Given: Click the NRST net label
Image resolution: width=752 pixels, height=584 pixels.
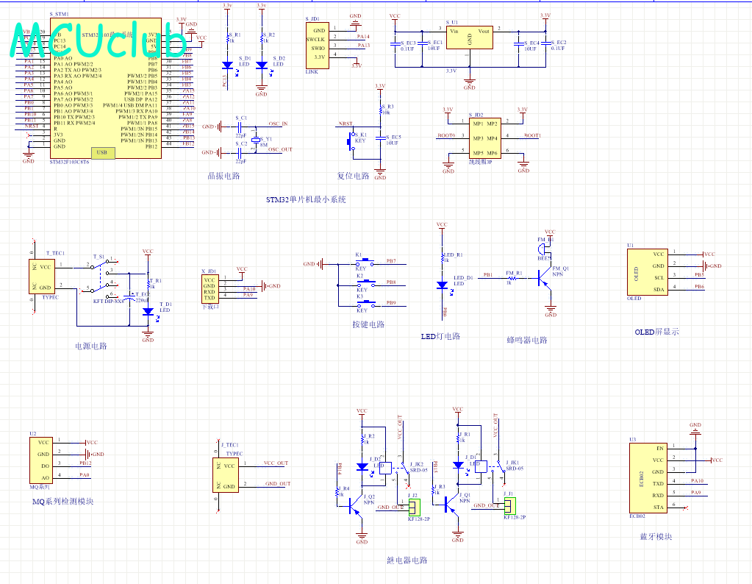Looking at the screenshot, I should (x=345, y=124).
